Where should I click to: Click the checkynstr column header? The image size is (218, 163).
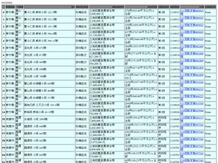[82, 7]
